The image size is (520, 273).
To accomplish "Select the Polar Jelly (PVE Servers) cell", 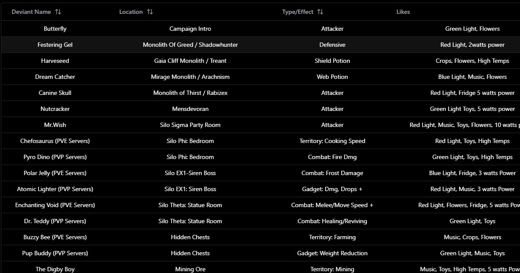I will (x=55, y=173).
